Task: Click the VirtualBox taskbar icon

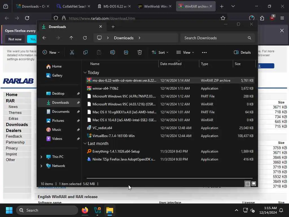Action: [97, 210]
